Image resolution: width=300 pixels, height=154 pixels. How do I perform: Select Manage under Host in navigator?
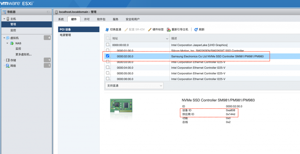tap(27, 24)
